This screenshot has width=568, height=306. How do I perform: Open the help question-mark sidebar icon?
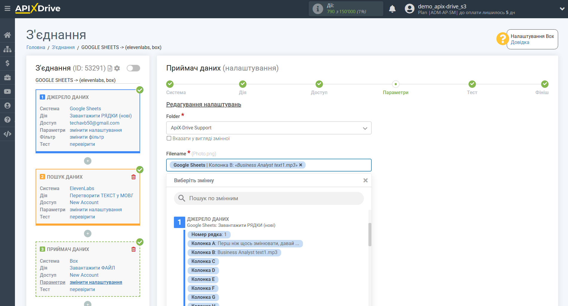click(7, 120)
